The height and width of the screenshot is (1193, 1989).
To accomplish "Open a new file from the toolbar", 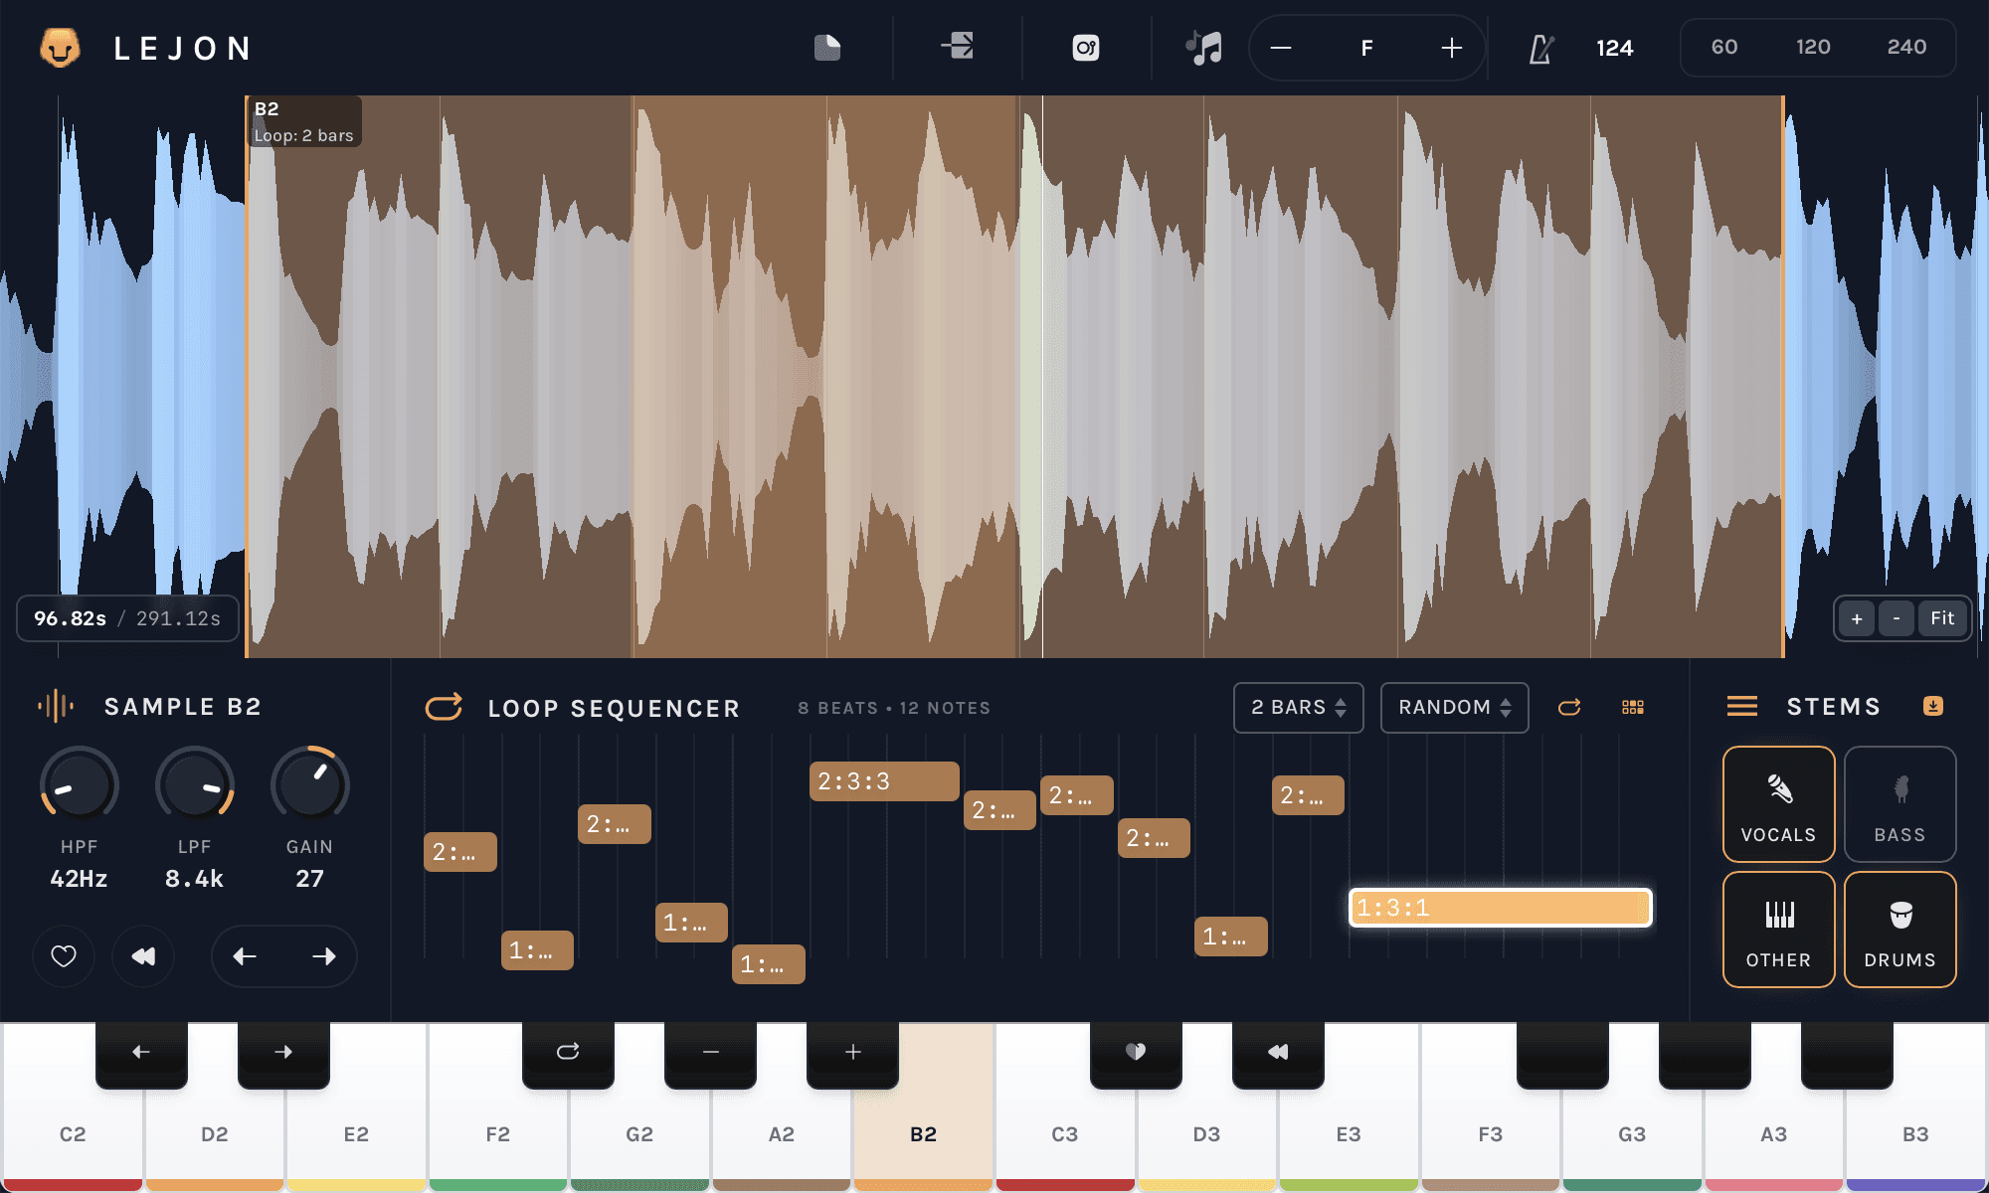I will coord(828,47).
